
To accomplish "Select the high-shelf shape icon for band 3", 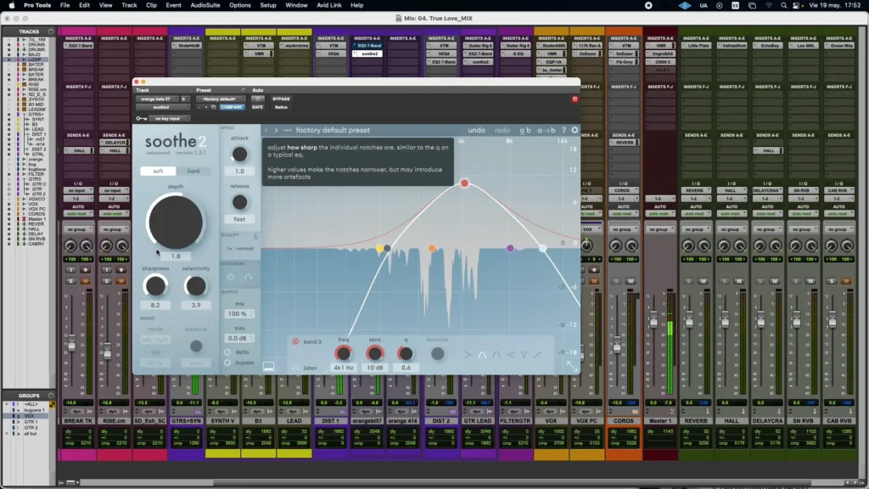I will click(510, 354).
